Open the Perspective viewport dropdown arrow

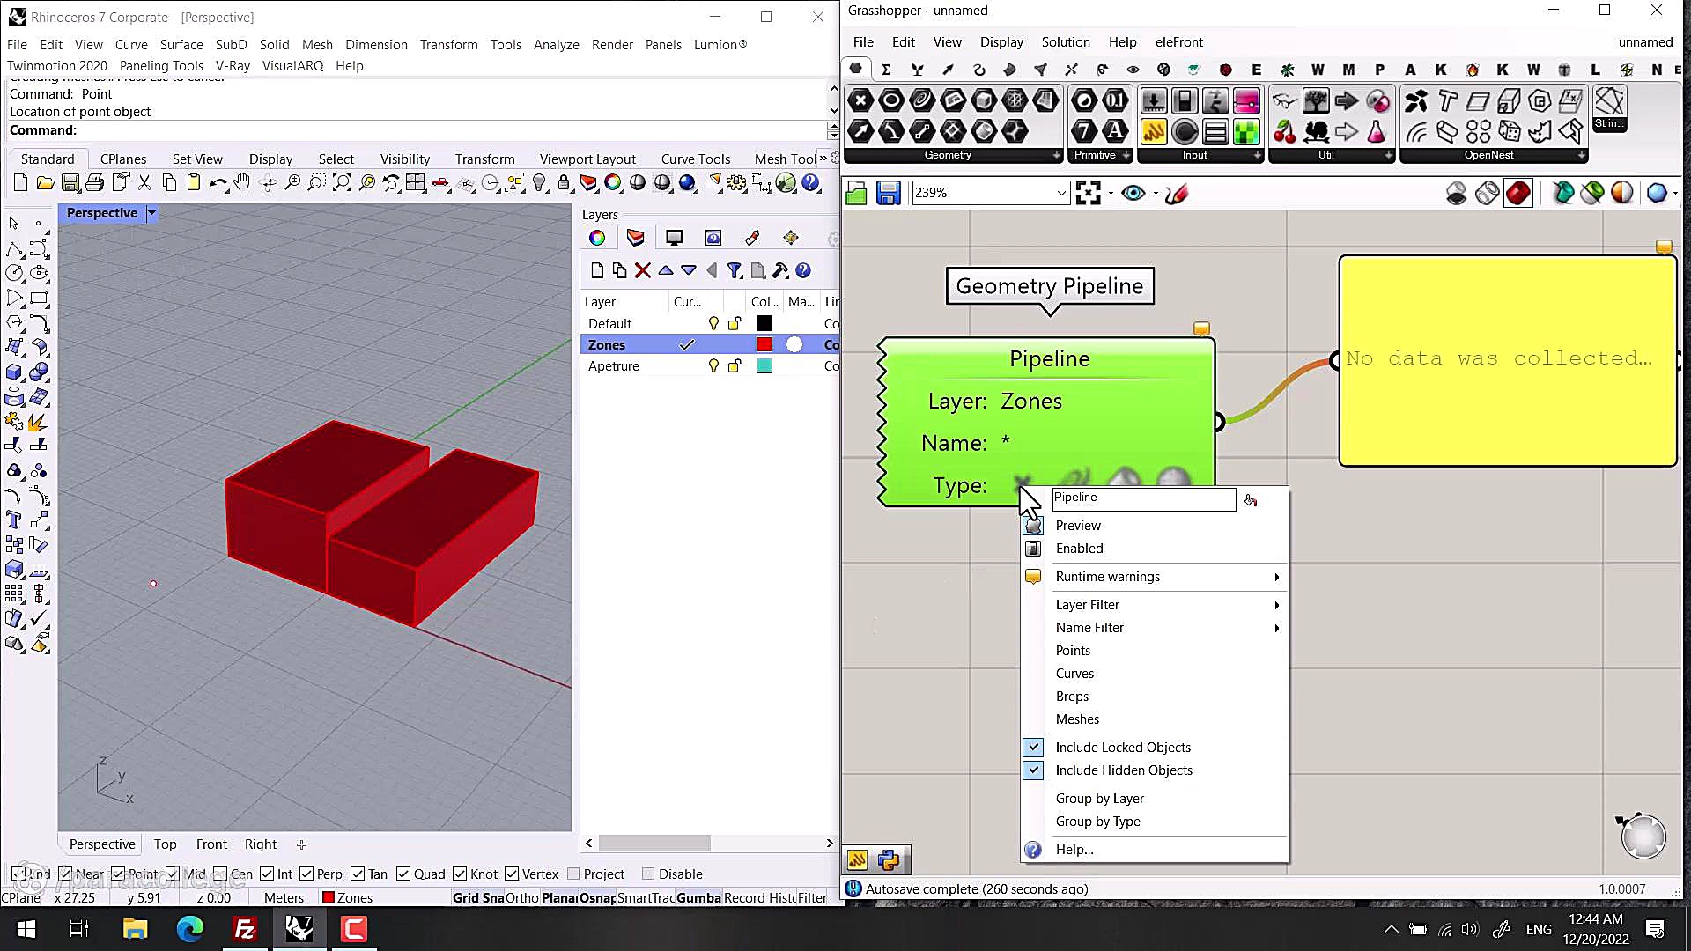click(151, 213)
